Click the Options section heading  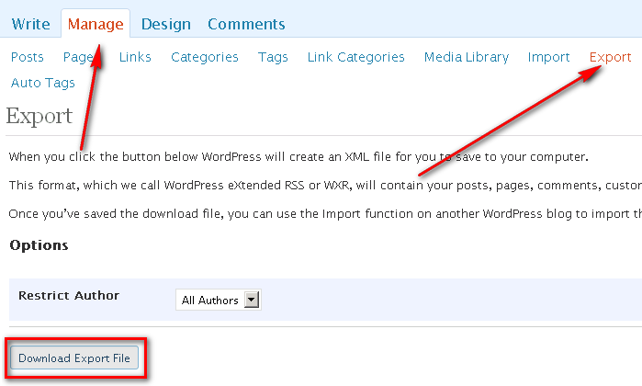[x=39, y=245]
